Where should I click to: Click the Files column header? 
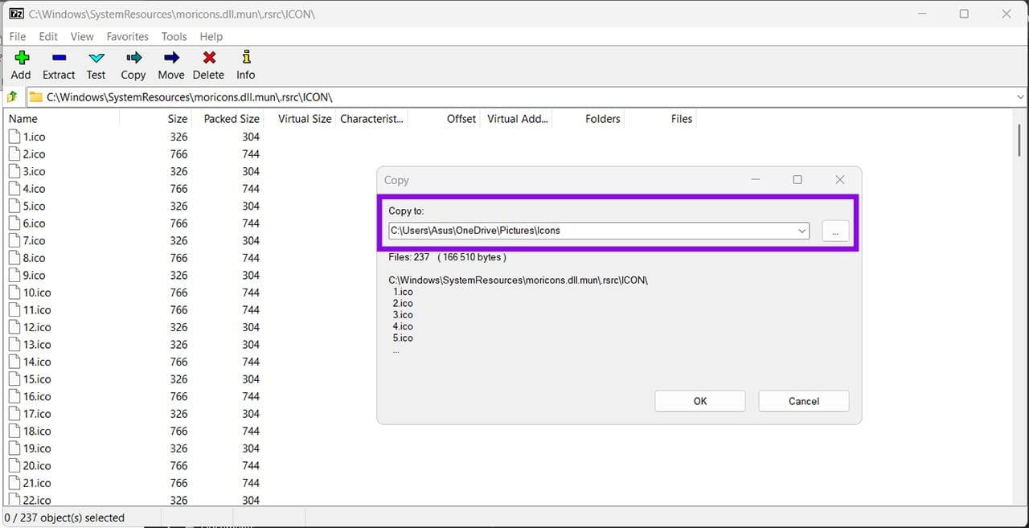pyautogui.click(x=682, y=119)
